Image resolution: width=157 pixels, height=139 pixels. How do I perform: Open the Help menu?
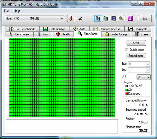pyautogui.click(x=17, y=11)
